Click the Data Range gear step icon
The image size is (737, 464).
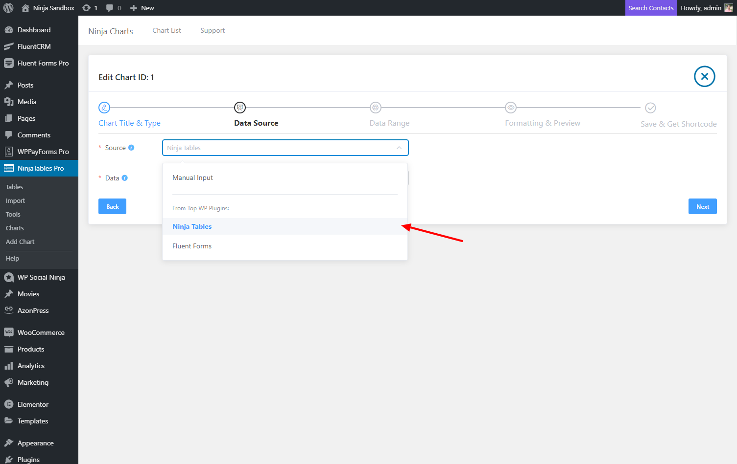375,108
